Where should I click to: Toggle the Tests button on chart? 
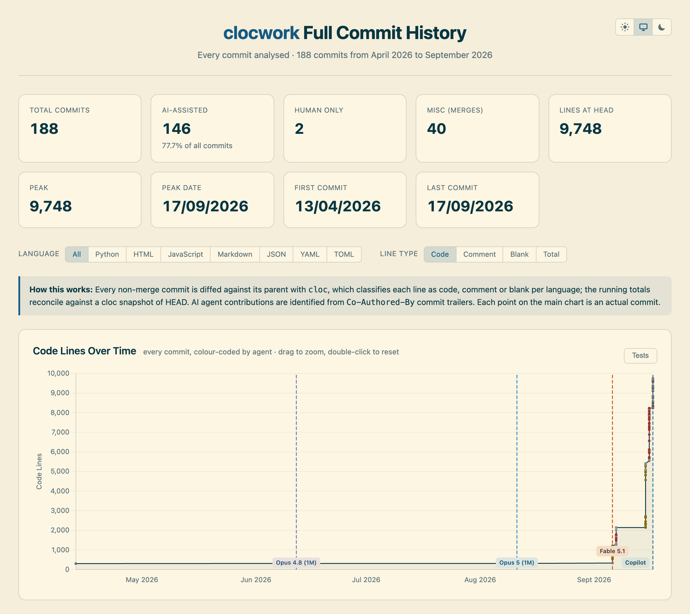coord(640,356)
